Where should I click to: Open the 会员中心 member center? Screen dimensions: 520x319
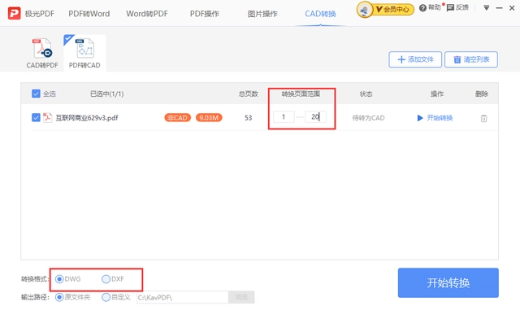point(393,9)
